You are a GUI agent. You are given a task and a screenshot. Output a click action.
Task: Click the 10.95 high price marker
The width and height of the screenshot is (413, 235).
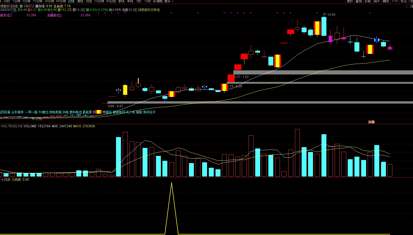click(x=331, y=15)
